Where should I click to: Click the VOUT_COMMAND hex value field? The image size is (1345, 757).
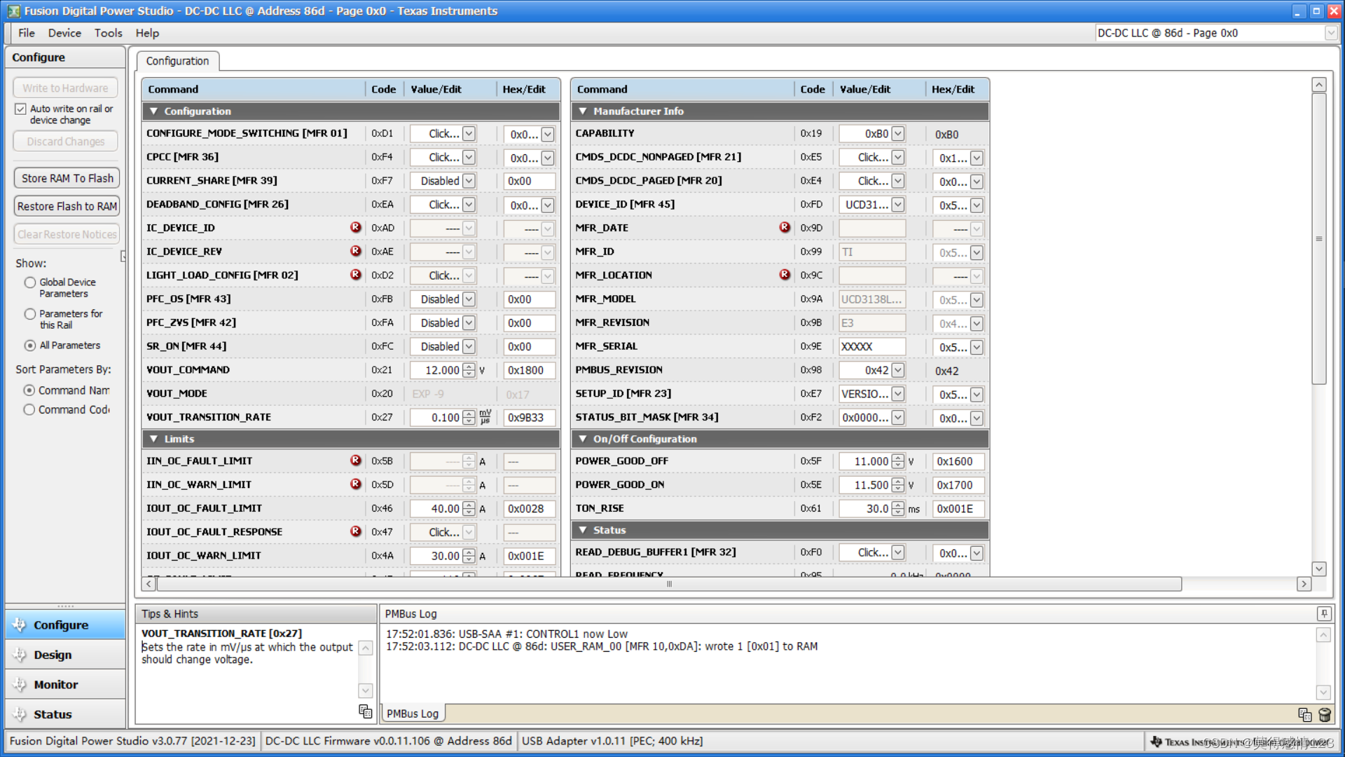pyautogui.click(x=529, y=370)
